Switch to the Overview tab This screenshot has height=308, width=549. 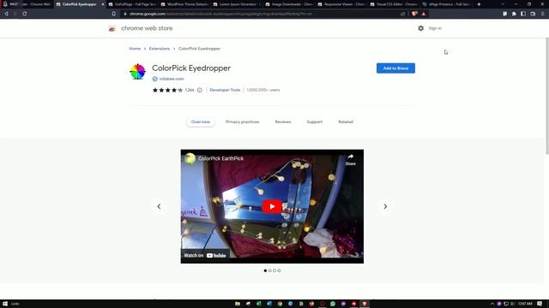[200, 121]
